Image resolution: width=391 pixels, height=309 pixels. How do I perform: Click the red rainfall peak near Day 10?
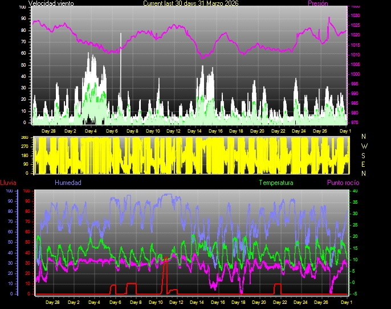click(x=165, y=259)
